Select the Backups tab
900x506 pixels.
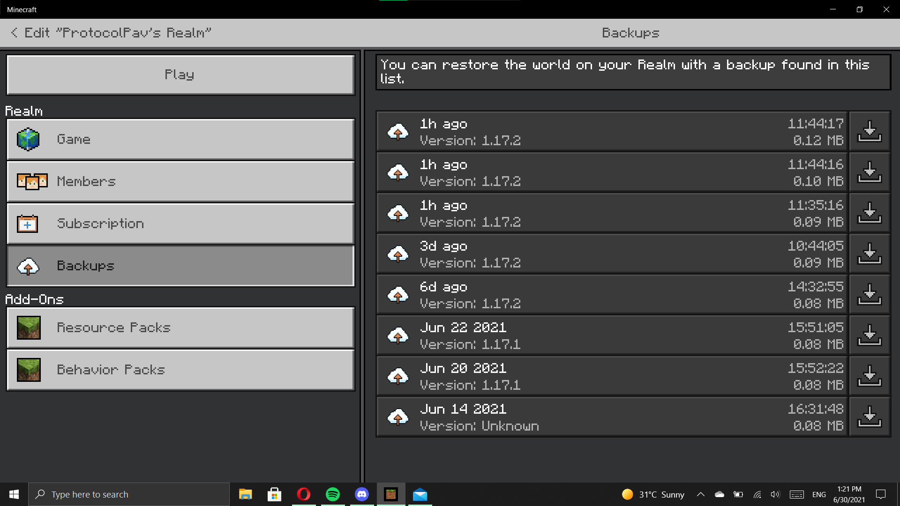pos(180,266)
